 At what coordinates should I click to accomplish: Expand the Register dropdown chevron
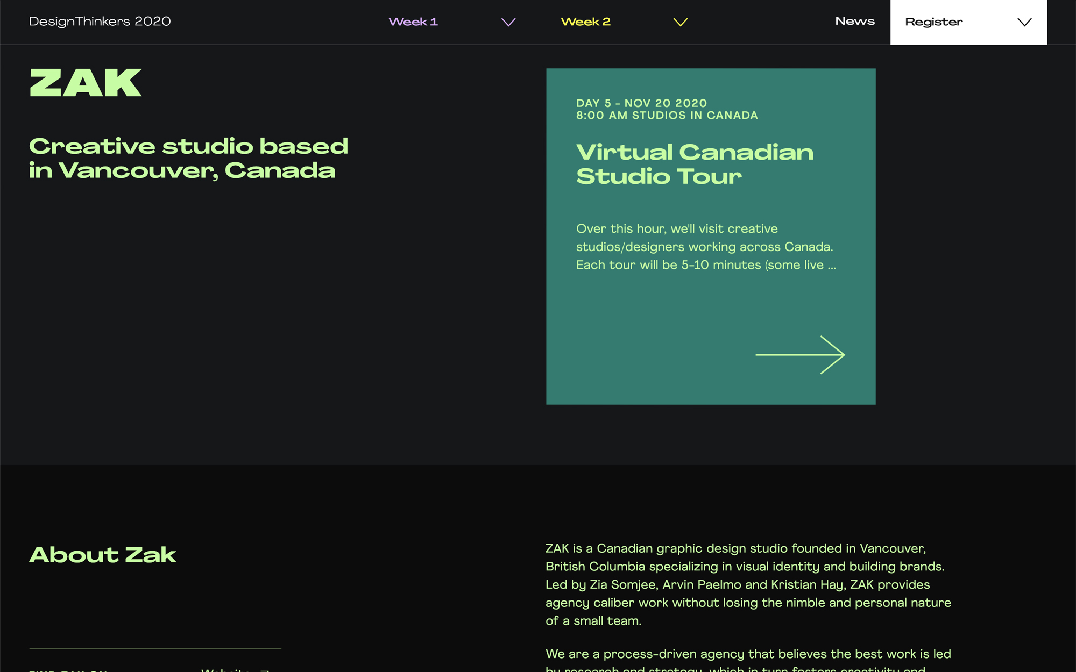(1024, 22)
